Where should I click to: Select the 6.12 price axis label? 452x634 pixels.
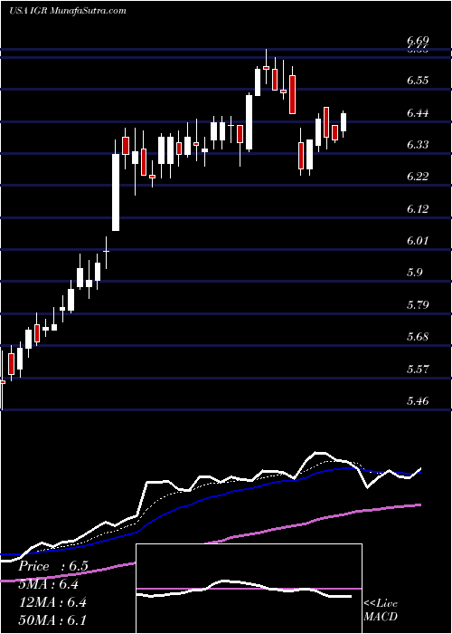(418, 209)
